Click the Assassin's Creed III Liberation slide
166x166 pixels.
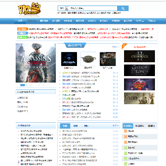[x=36, y=63]
